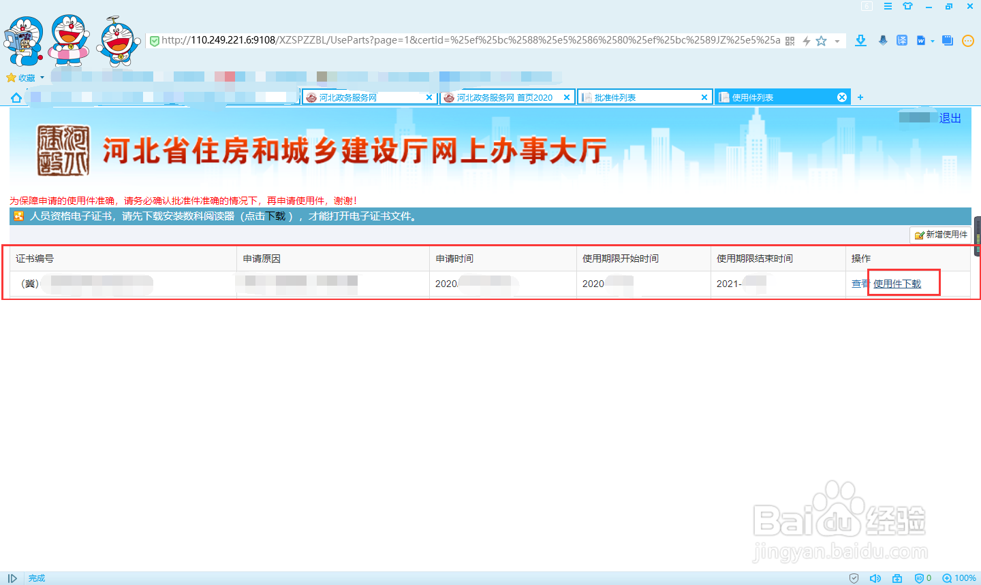
Task: Open a new browser tab with plus button
Action: pyautogui.click(x=860, y=97)
